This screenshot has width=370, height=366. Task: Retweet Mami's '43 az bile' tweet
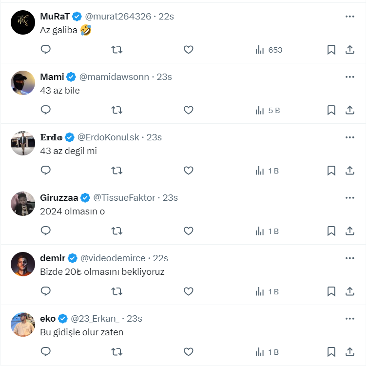[117, 110]
